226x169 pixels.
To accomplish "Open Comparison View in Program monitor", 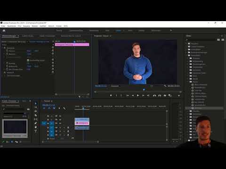I will point(170,95).
